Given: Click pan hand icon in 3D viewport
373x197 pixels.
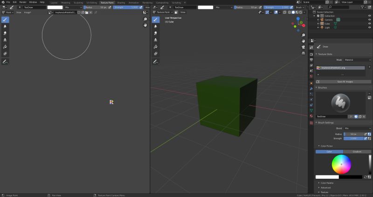Looking at the screenshot, I should (x=304, y=41).
